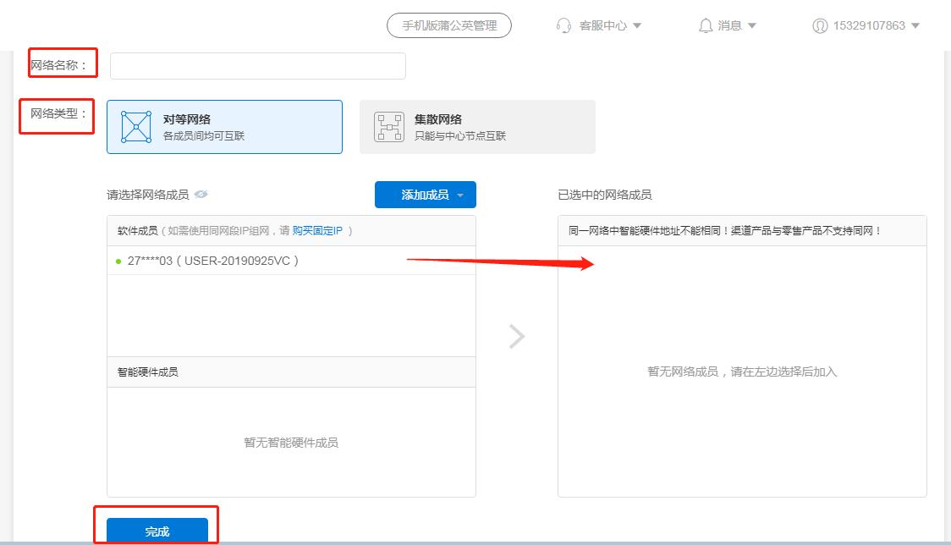Open the 15329107863 account dropdown
The image size is (951, 545).
click(915, 25)
